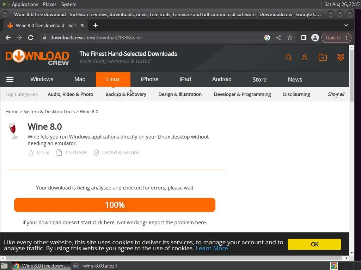This screenshot has width=361, height=270.
Task: Open System & Desktop Tools breadcrumb
Action: point(49,111)
